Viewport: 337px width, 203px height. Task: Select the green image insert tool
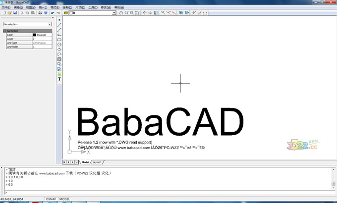point(59,74)
